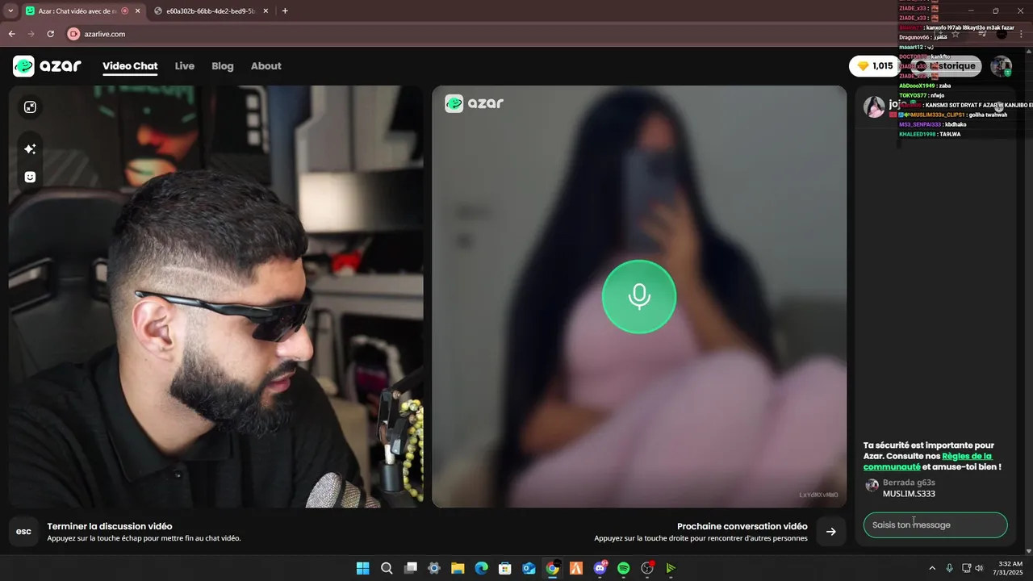Image resolution: width=1033 pixels, height=581 pixels.
Task: Open Discord from the taskbar
Action: coord(600,568)
